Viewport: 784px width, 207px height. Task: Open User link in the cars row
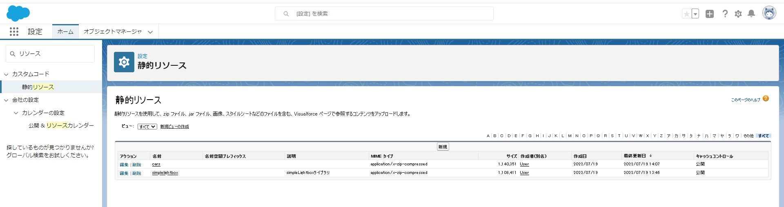point(524,164)
